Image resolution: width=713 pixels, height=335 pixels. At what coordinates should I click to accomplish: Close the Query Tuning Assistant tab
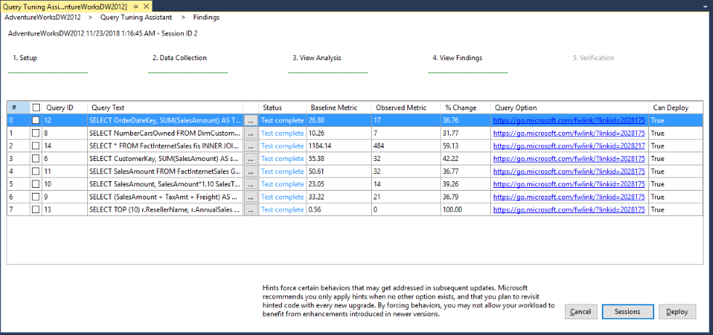pyautogui.click(x=145, y=6)
